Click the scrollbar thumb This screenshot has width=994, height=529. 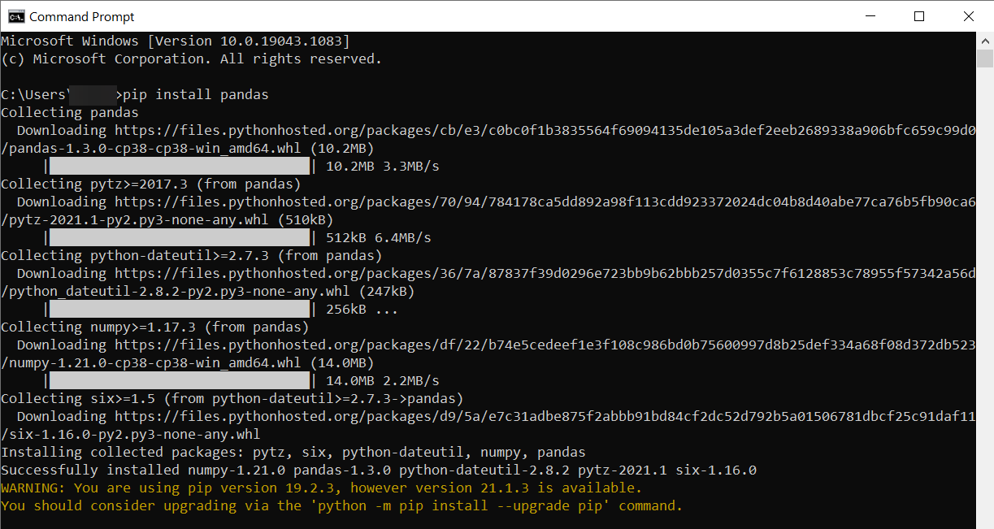pyautogui.click(x=983, y=57)
